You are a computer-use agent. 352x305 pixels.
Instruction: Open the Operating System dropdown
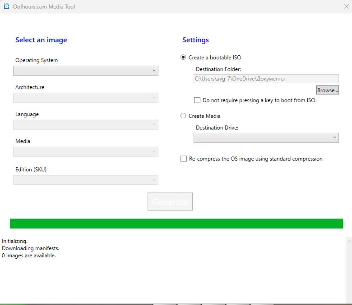[x=86, y=71]
